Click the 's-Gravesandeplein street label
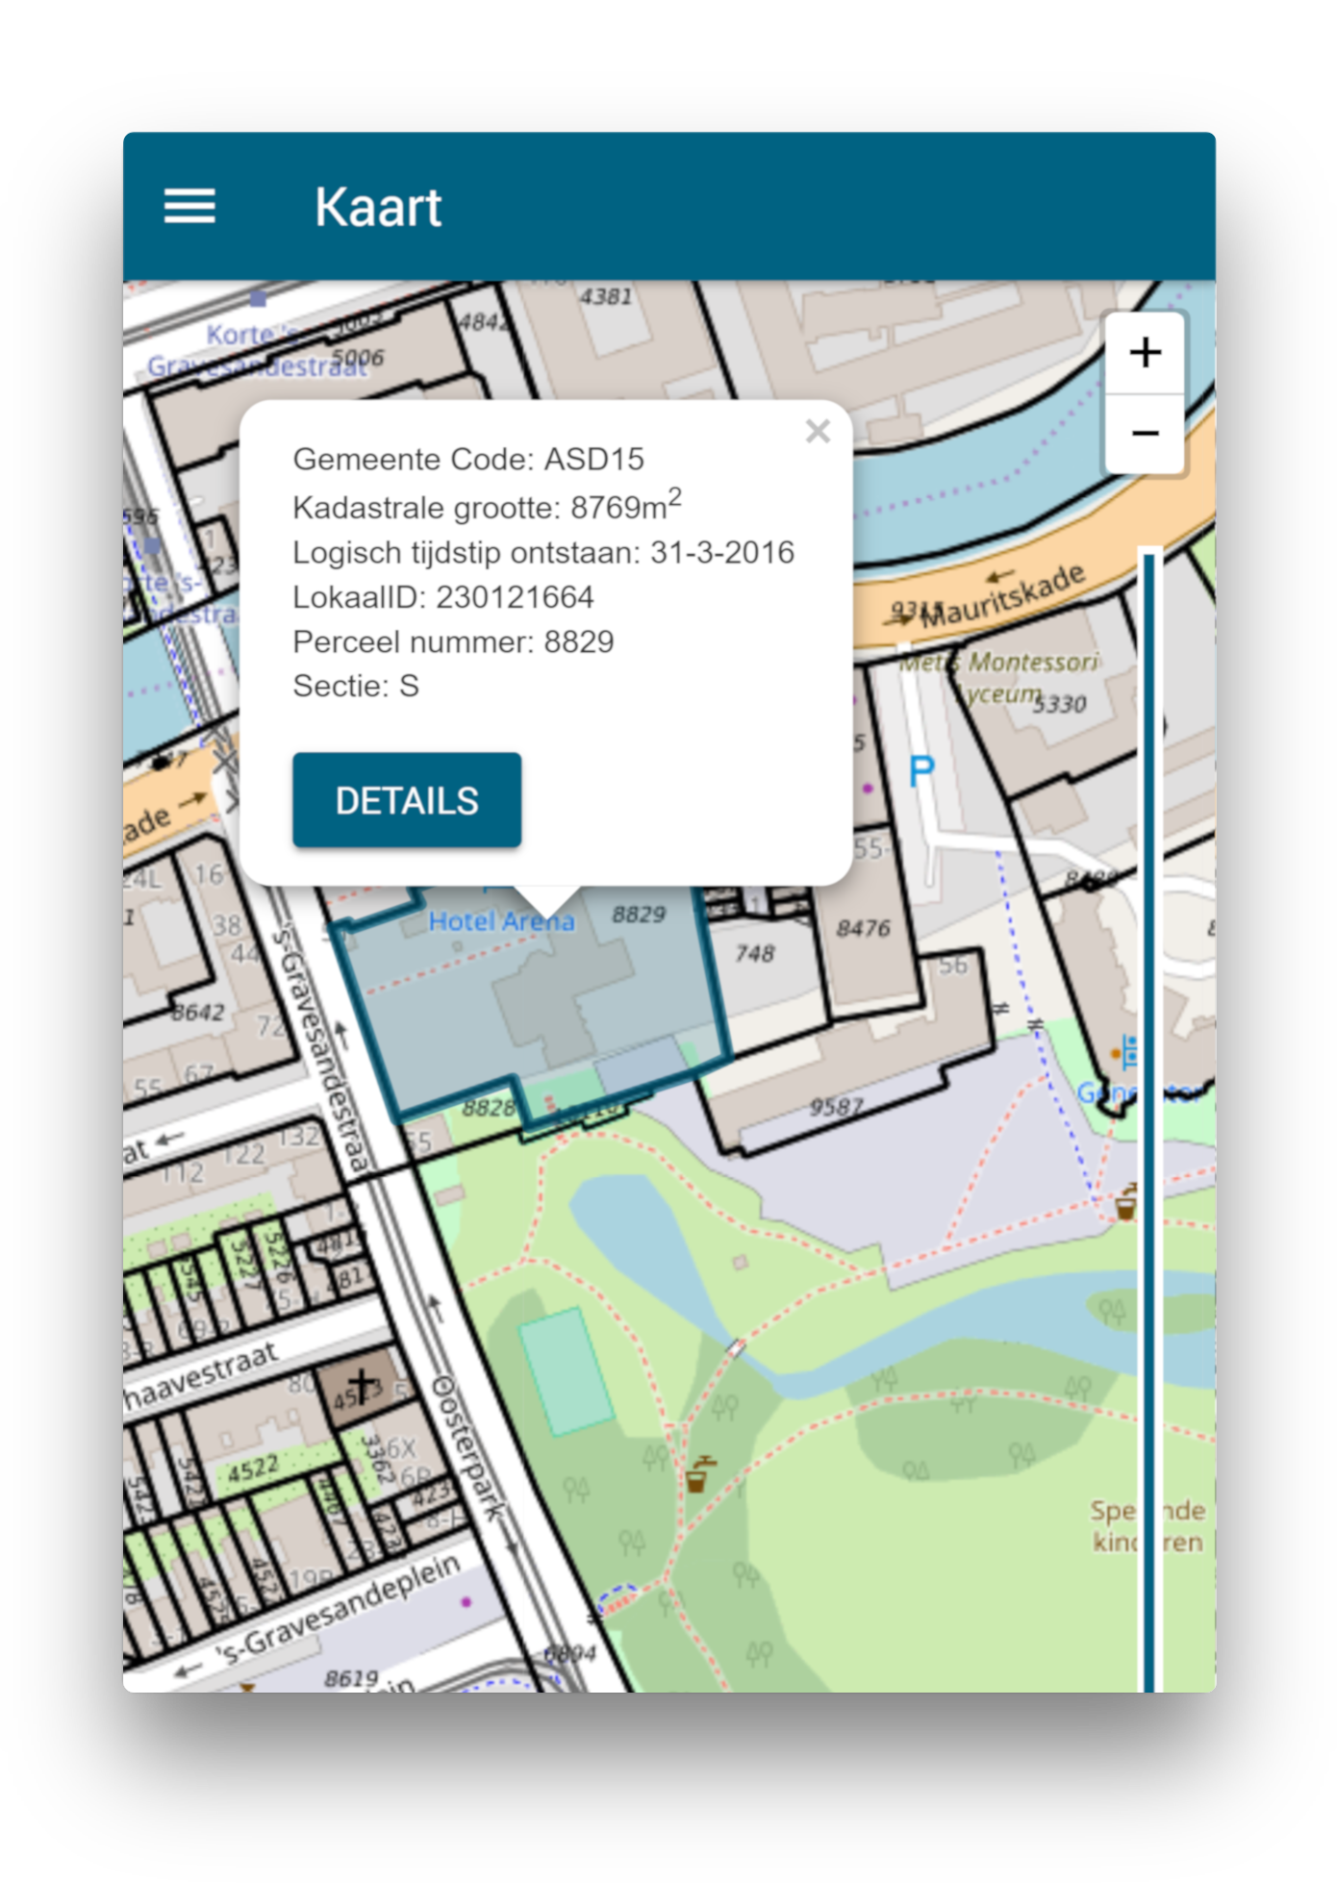 (x=340, y=1611)
